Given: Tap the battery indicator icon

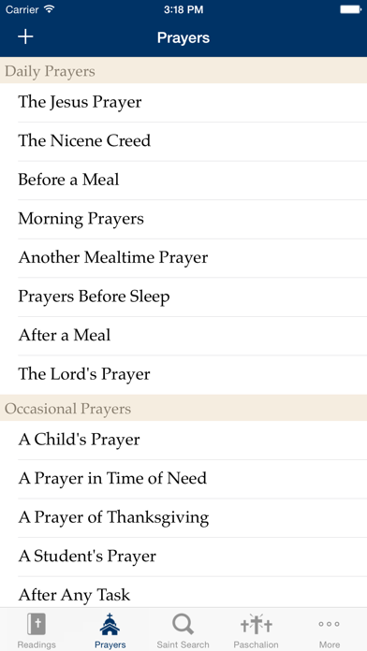Looking at the screenshot, I should pos(350,9).
